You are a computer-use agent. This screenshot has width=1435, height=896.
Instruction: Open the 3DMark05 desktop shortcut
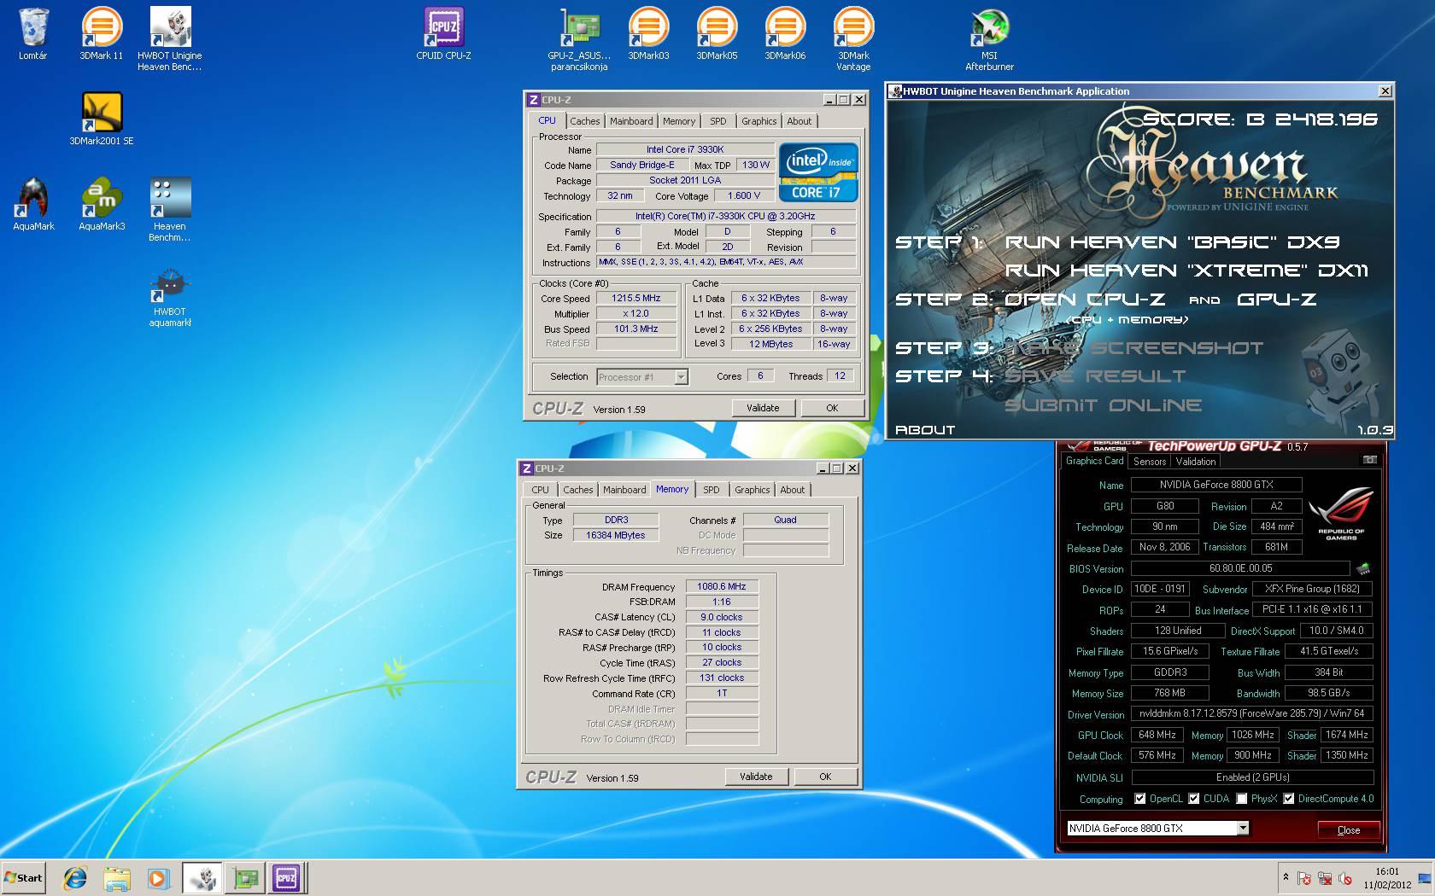pyautogui.click(x=717, y=34)
